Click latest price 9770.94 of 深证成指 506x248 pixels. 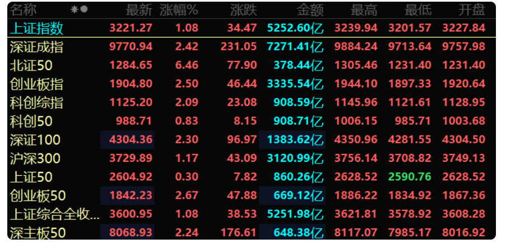click(131, 47)
